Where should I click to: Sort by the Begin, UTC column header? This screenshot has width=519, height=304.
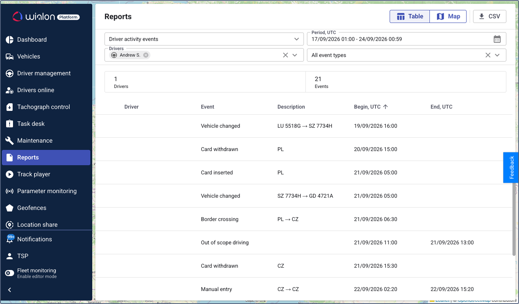pyautogui.click(x=370, y=107)
